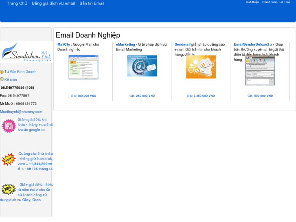
Task: Click Sendmail orange envelope image
Action: (201, 67)
